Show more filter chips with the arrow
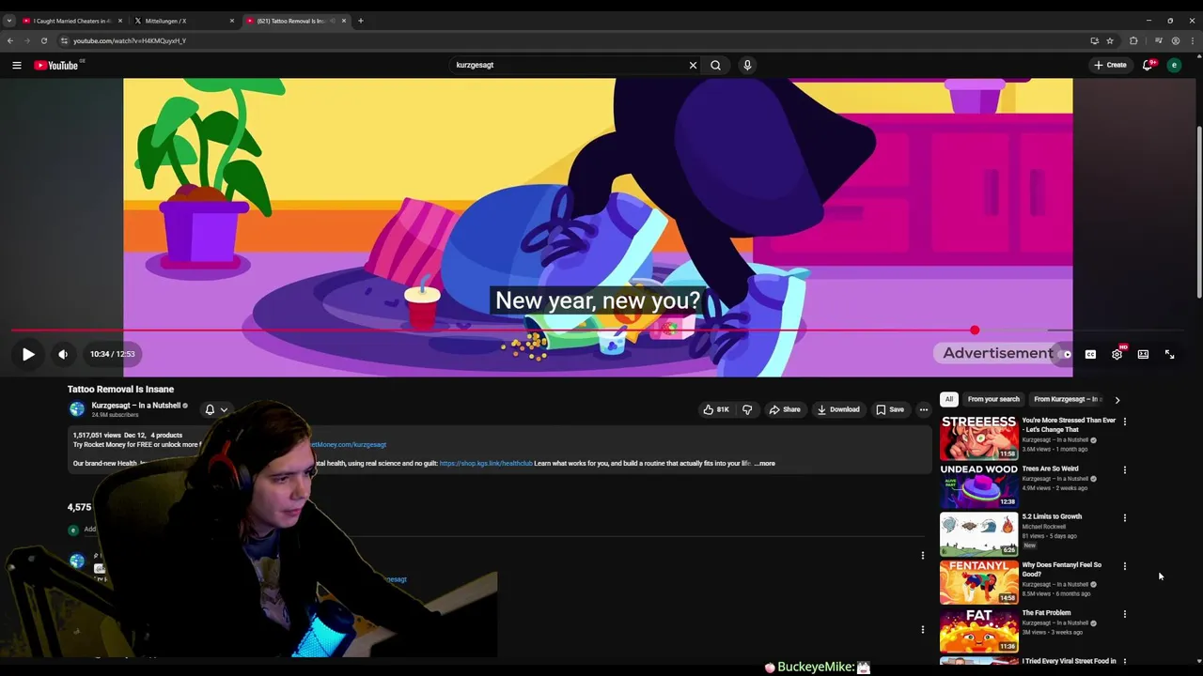 [x=1117, y=400]
